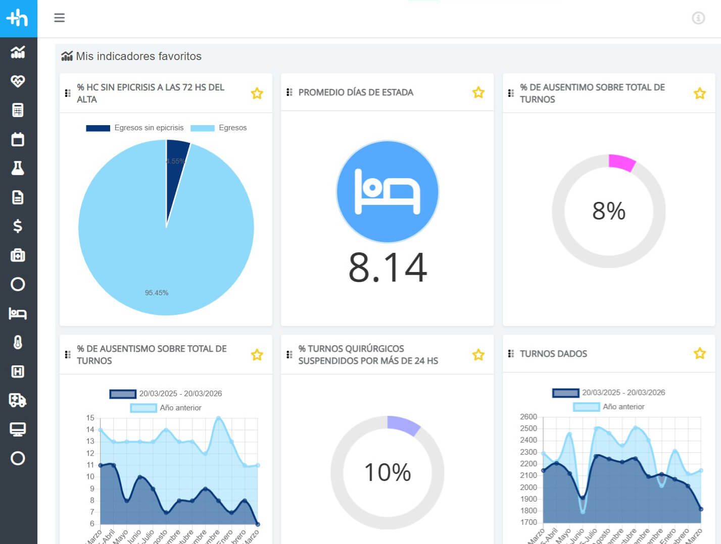Open the thermometer section in the sidebar
The image size is (721, 544).
point(18,342)
